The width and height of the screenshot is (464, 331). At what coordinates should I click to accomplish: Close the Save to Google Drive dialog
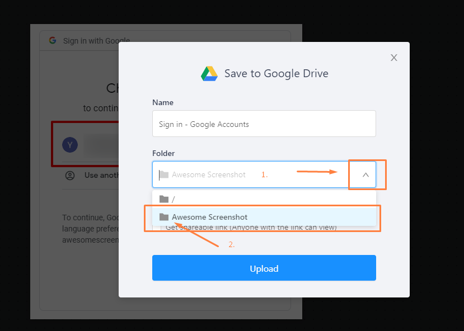[x=393, y=58]
